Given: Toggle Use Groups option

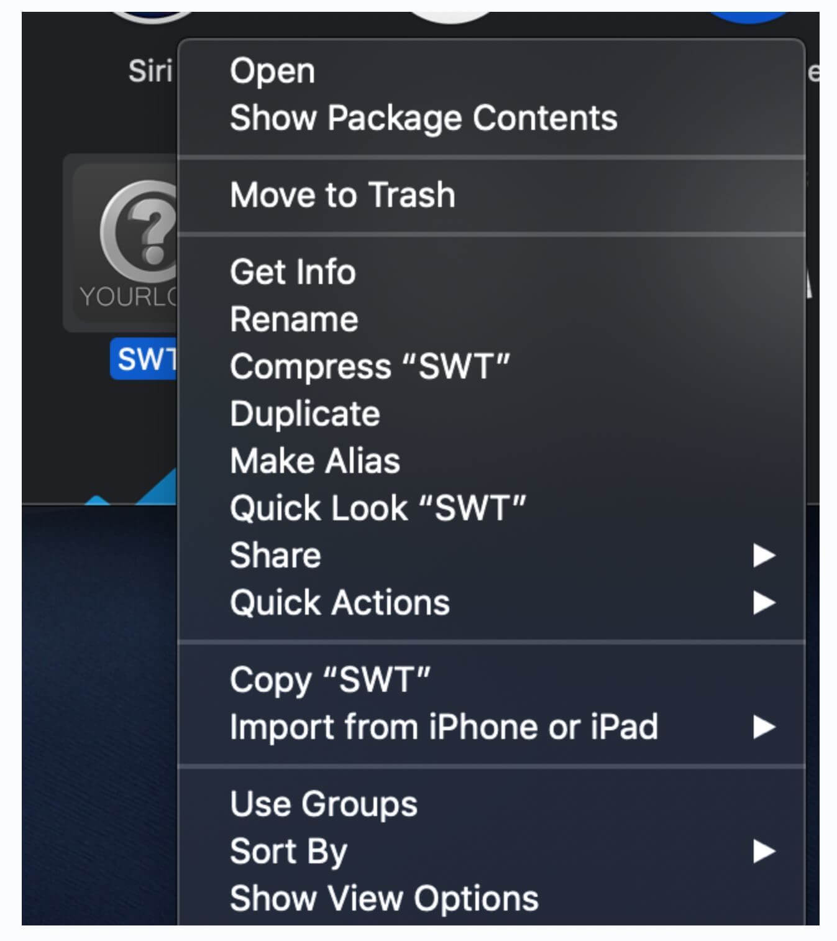Looking at the screenshot, I should 323,804.
